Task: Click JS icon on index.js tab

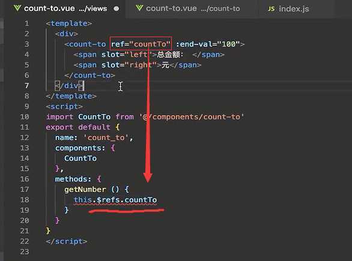Action: point(271,9)
